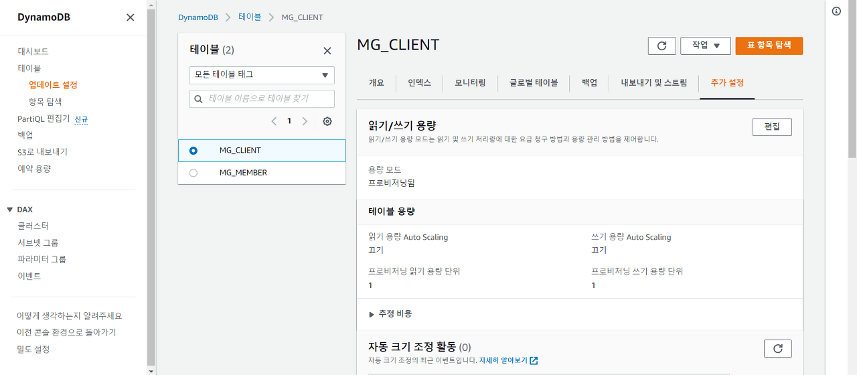Open 백업 in the sidebar

point(25,135)
